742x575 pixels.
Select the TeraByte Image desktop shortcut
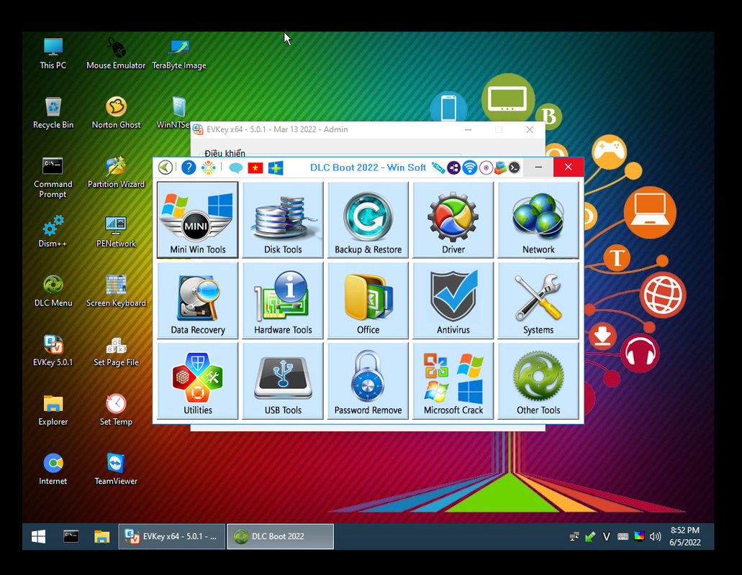[x=179, y=54]
